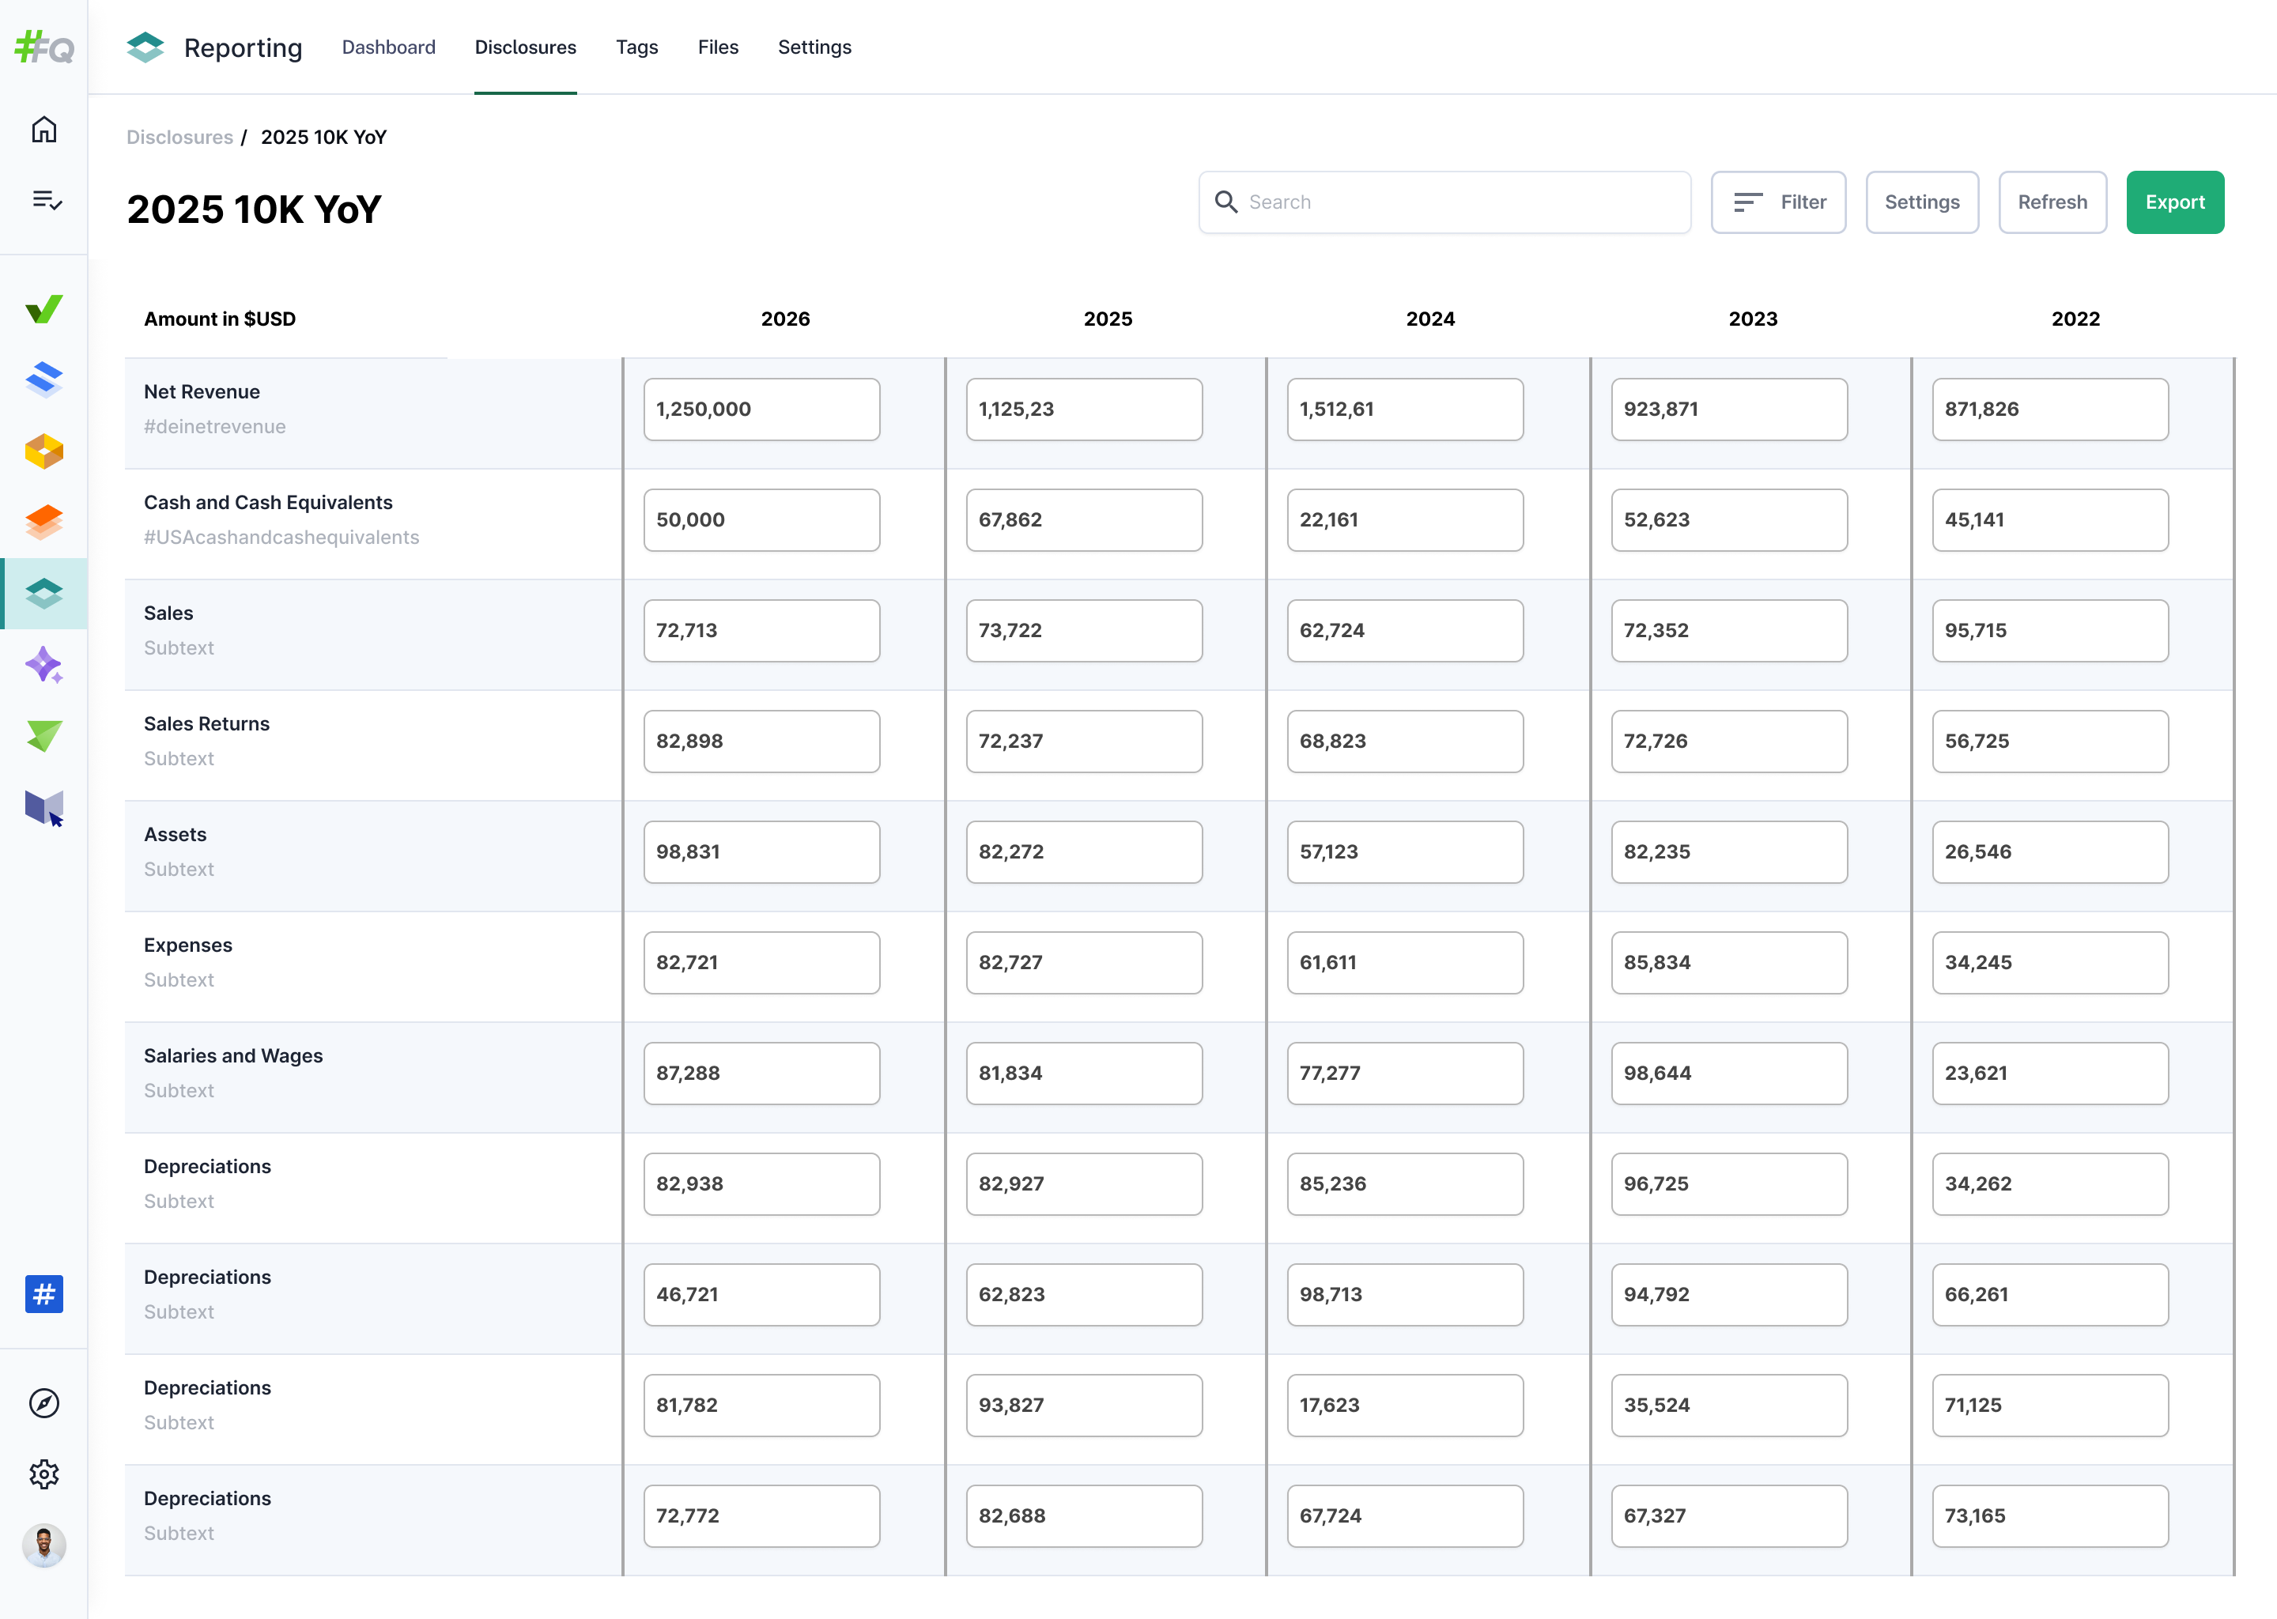The height and width of the screenshot is (1619, 2277).
Task: Click the Export button
Action: (2175, 202)
